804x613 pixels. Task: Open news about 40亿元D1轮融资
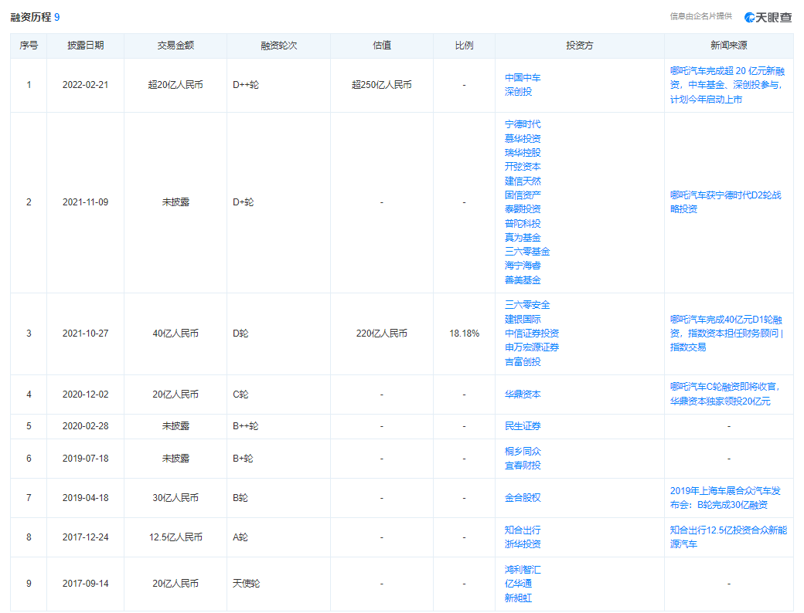pos(727,334)
